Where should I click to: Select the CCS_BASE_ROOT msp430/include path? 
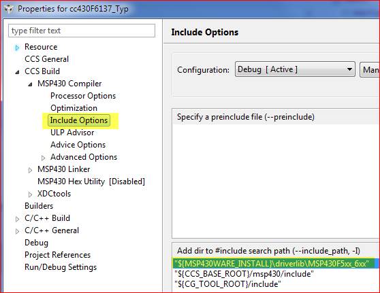click(244, 274)
